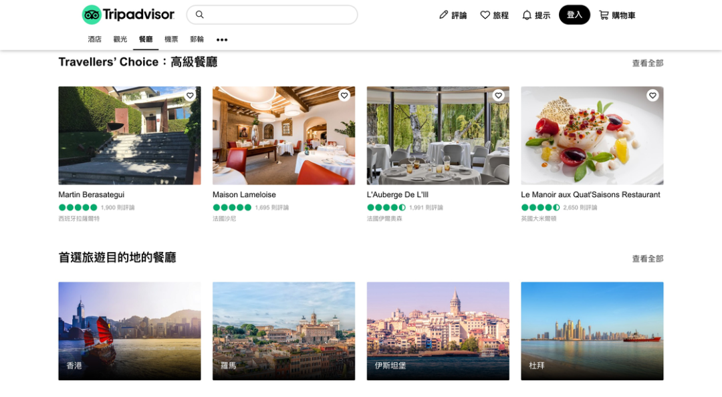Click 查看全部 for 首選旅遊目的地的餐廳 section
722x397 pixels.
pyautogui.click(x=647, y=259)
